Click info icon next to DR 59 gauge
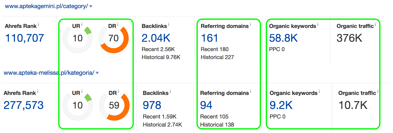Screen dimensions: 393x133 119,91
